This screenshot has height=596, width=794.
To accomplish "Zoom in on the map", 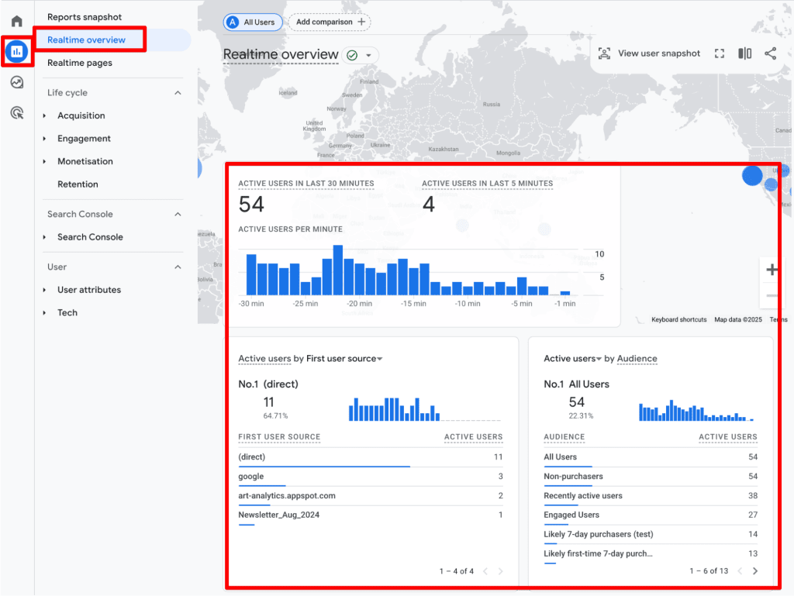I will [x=772, y=270].
